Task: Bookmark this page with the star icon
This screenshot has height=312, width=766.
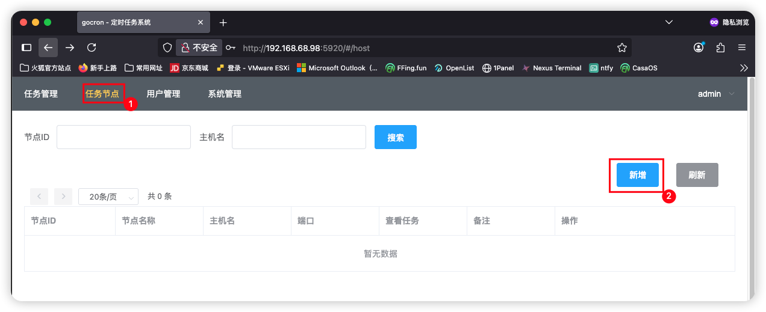Action: 622,47
